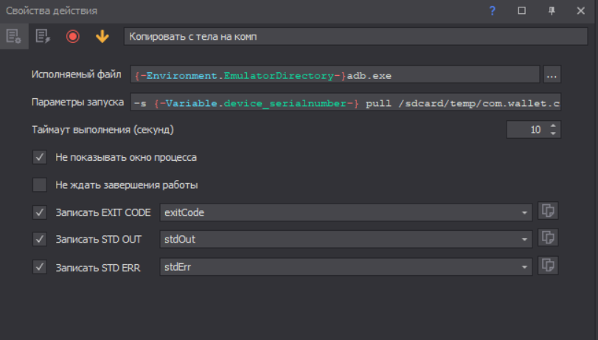Viewport: 598px width, 340px height.
Task: Copy the stdErr variable with its copy icon
Action: [x=548, y=266]
